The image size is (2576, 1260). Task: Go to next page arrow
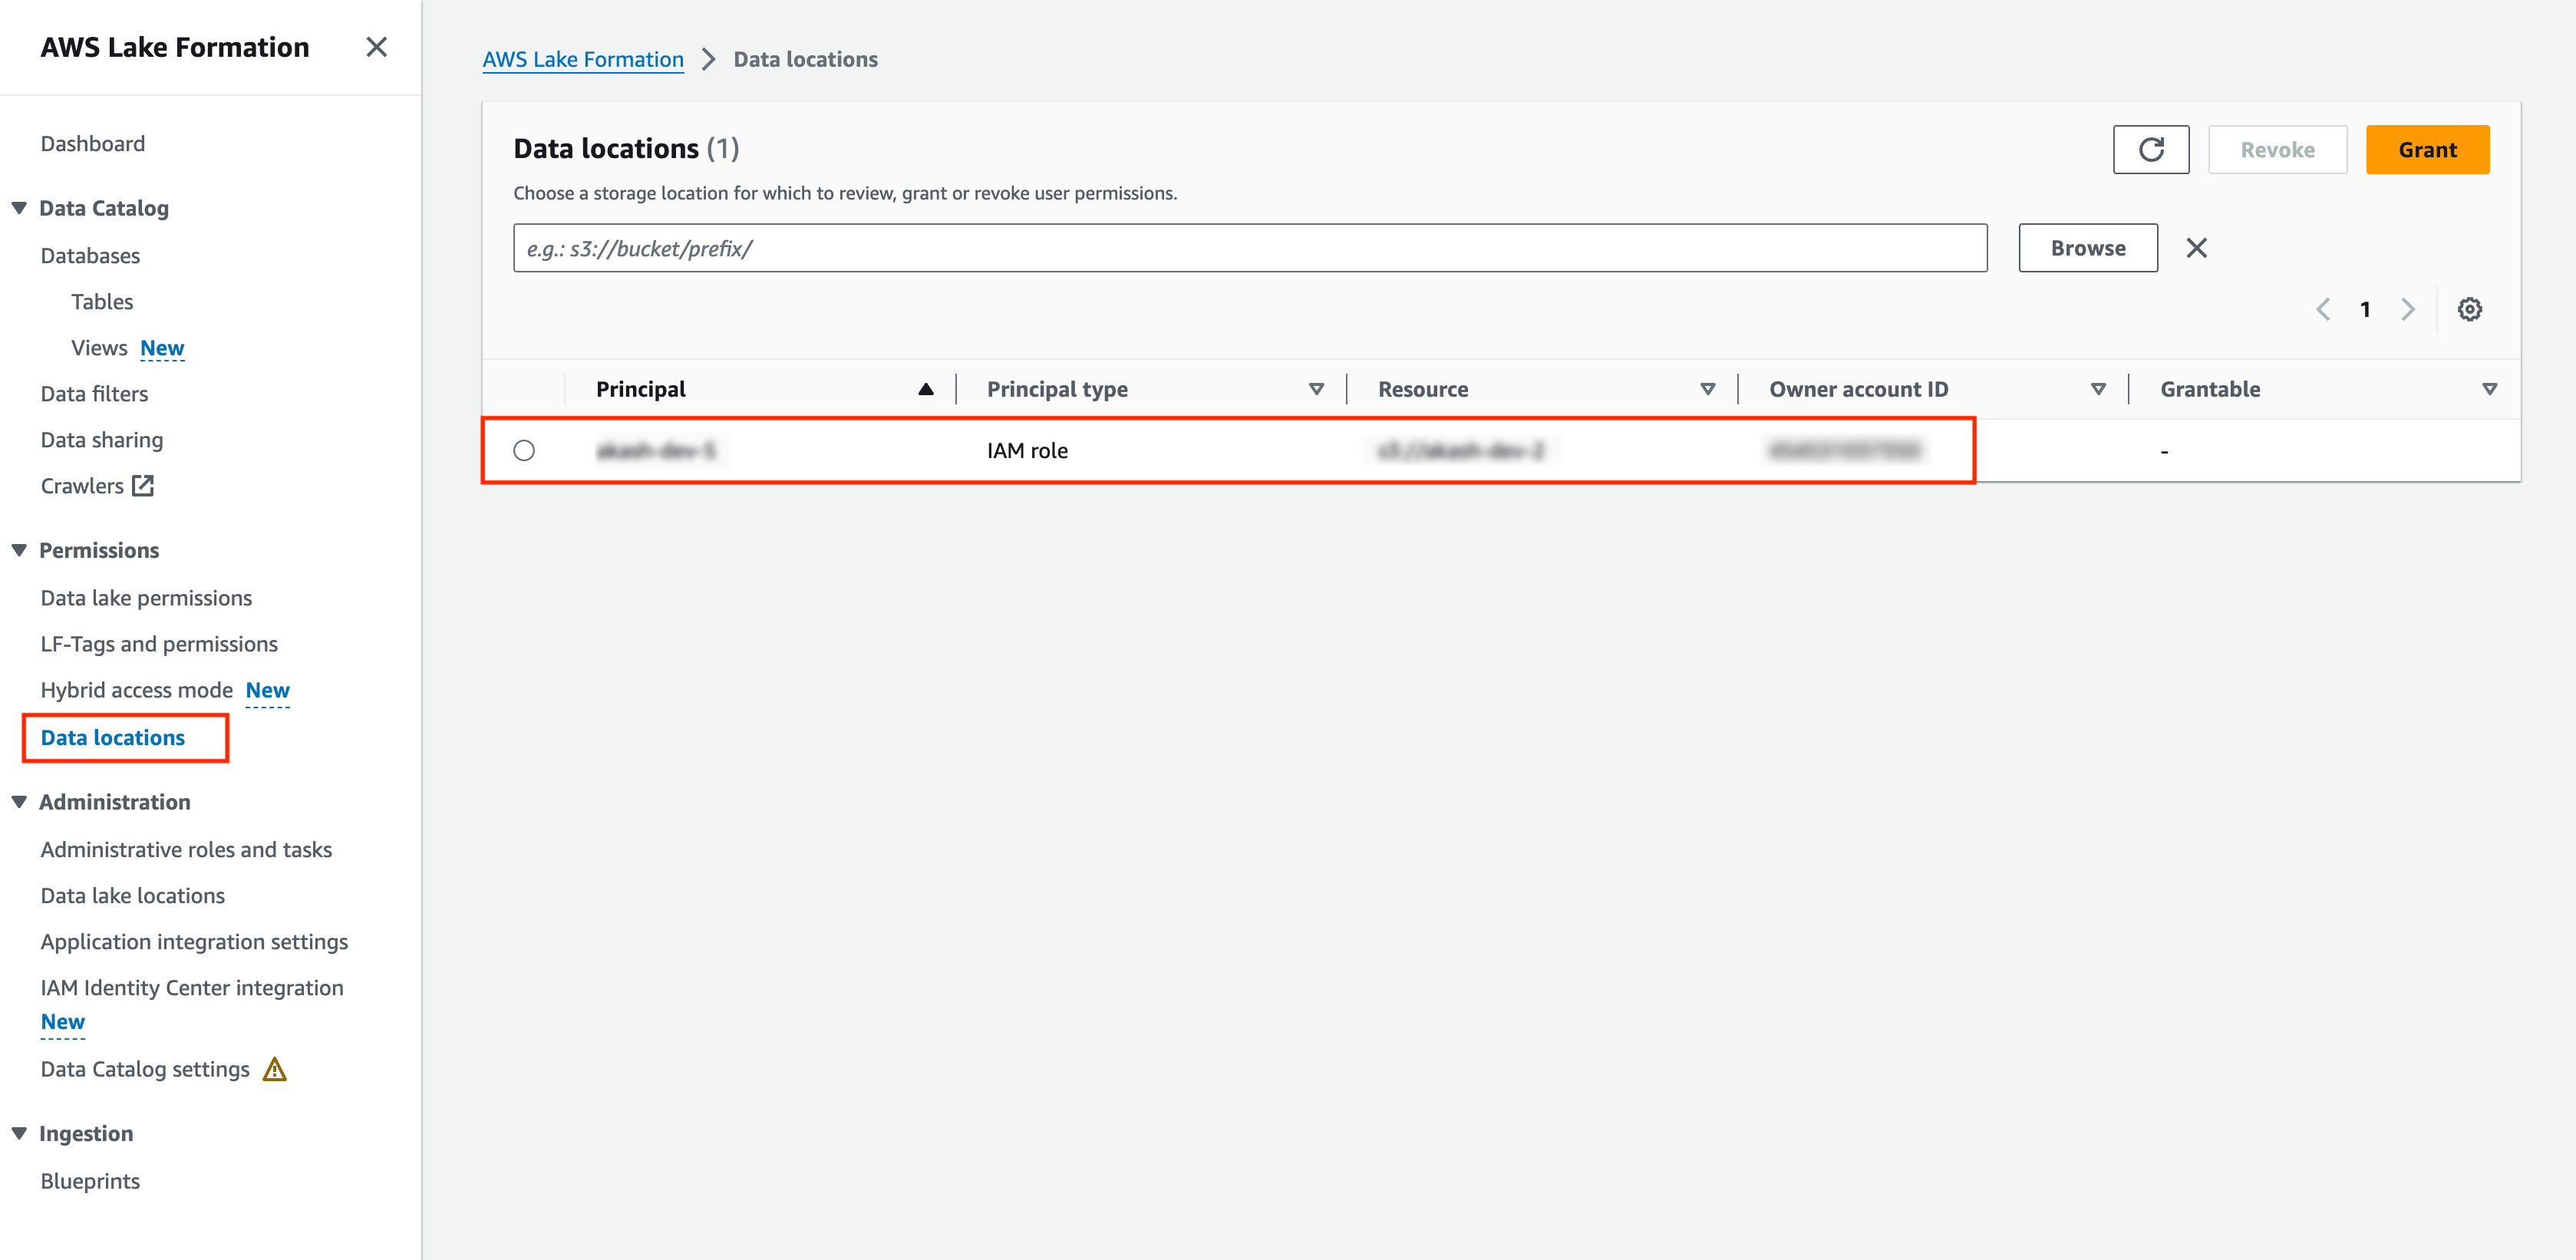coord(2407,309)
